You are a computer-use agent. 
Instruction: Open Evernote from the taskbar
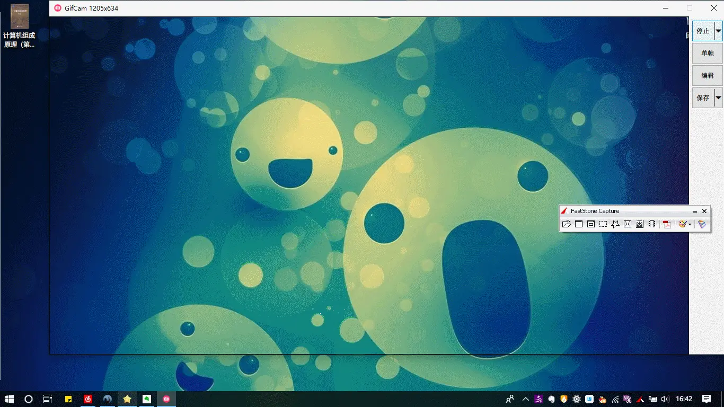(x=147, y=399)
